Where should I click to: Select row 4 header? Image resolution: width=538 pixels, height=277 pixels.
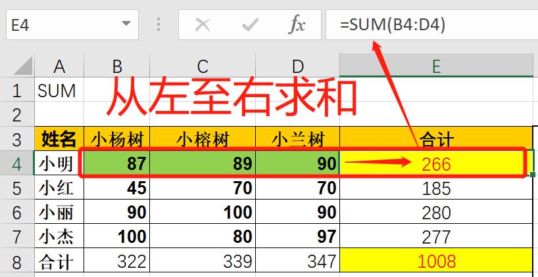pyautogui.click(x=17, y=163)
